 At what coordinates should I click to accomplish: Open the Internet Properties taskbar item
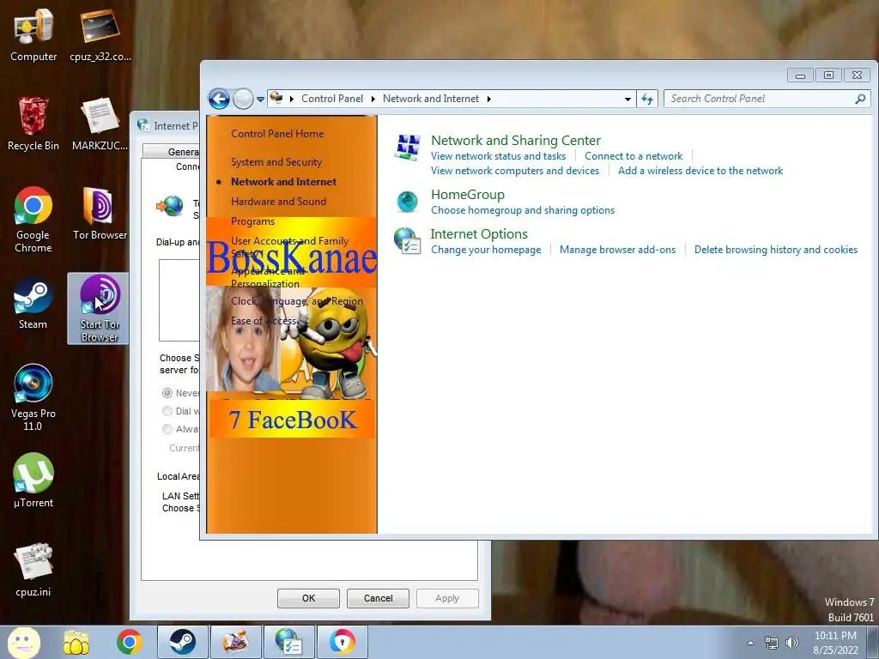pyautogui.click(x=289, y=642)
